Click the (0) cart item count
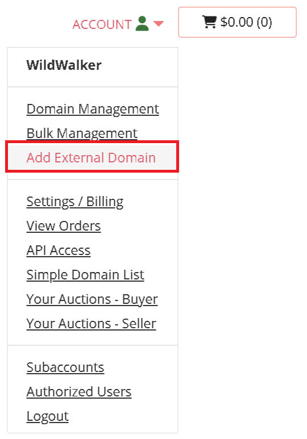Image resolution: width=307 pixels, height=439 pixels. tap(264, 22)
